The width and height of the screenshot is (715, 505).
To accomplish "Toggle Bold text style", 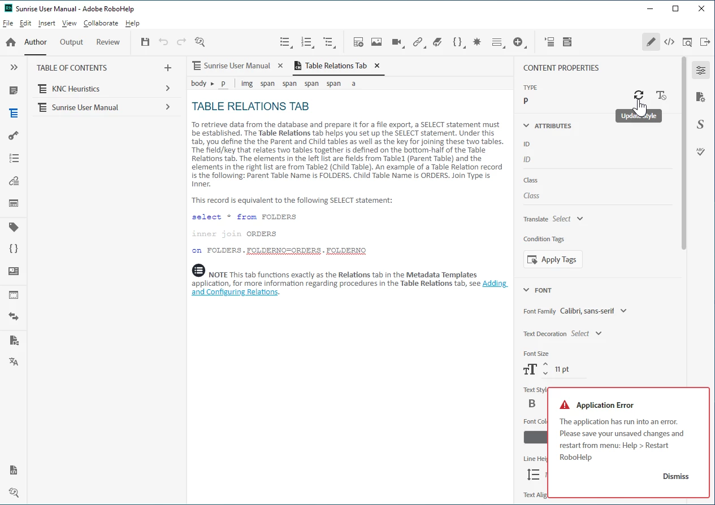I will point(532,403).
